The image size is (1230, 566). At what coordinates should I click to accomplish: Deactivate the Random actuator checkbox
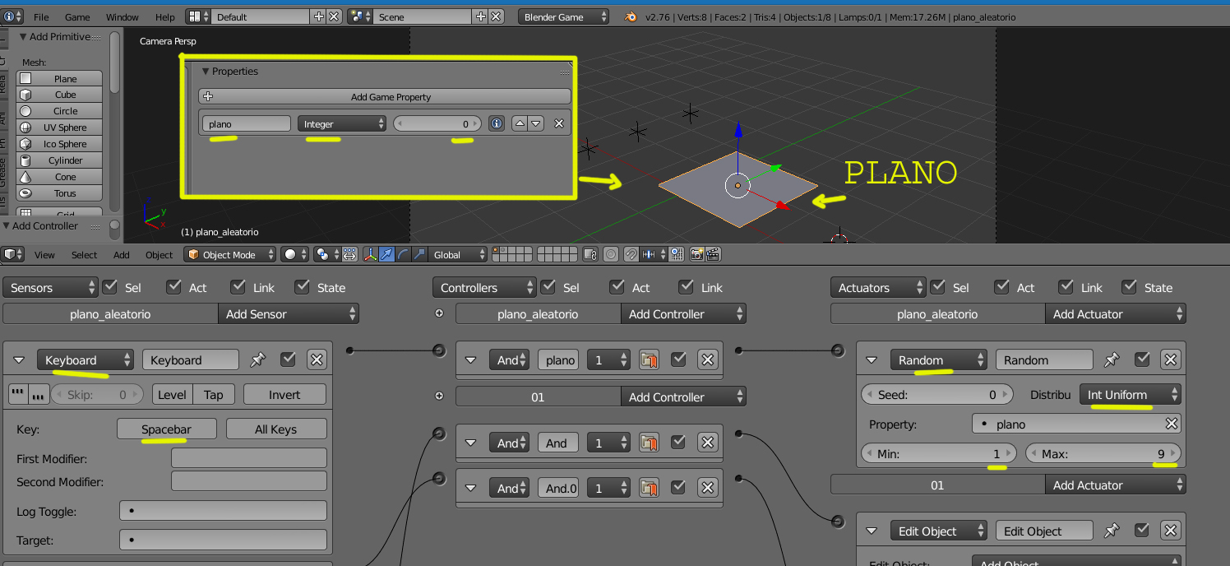(1141, 360)
